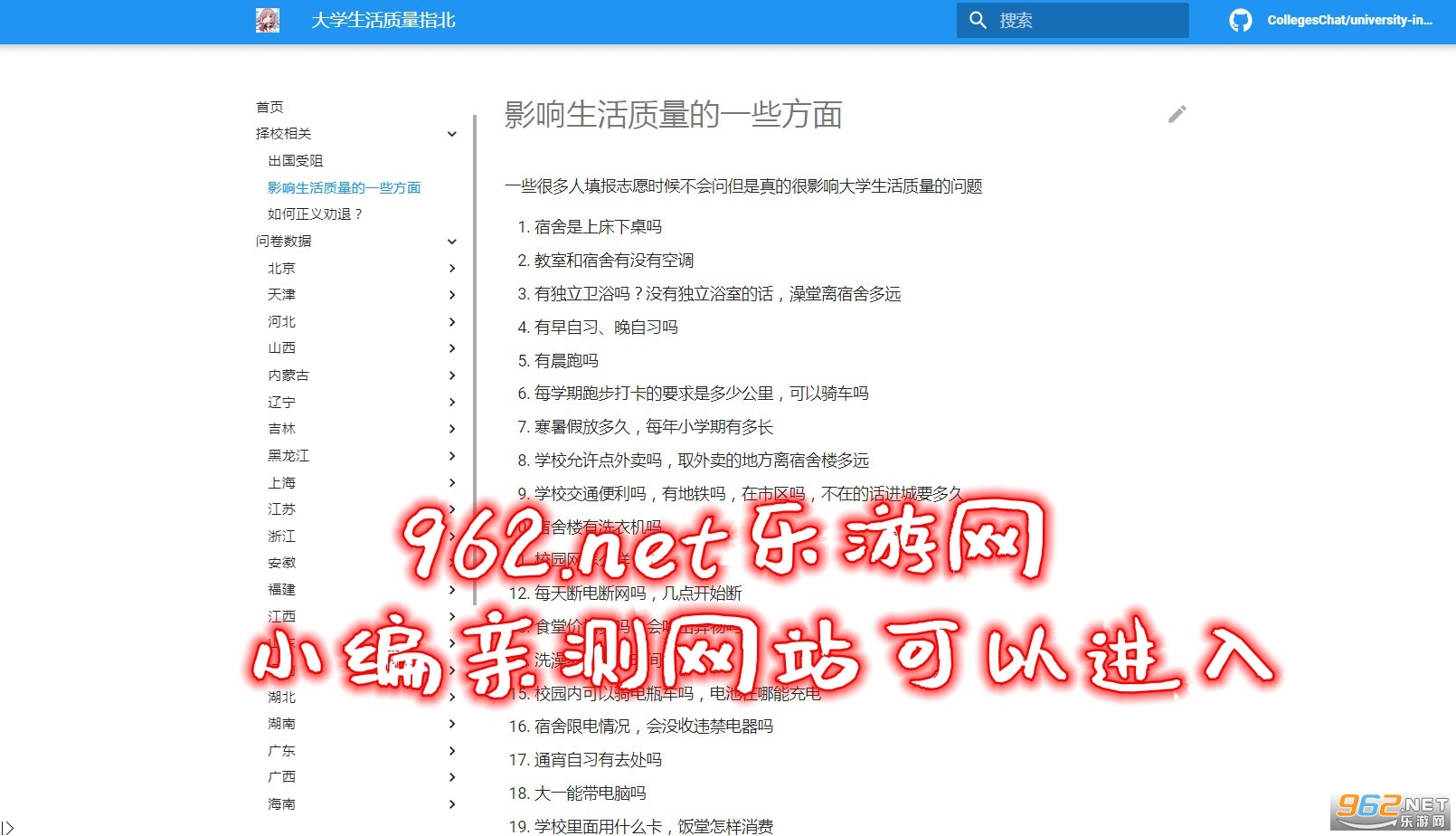
Task: Click the magnifier icon in the search box
Action: coord(978,20)
